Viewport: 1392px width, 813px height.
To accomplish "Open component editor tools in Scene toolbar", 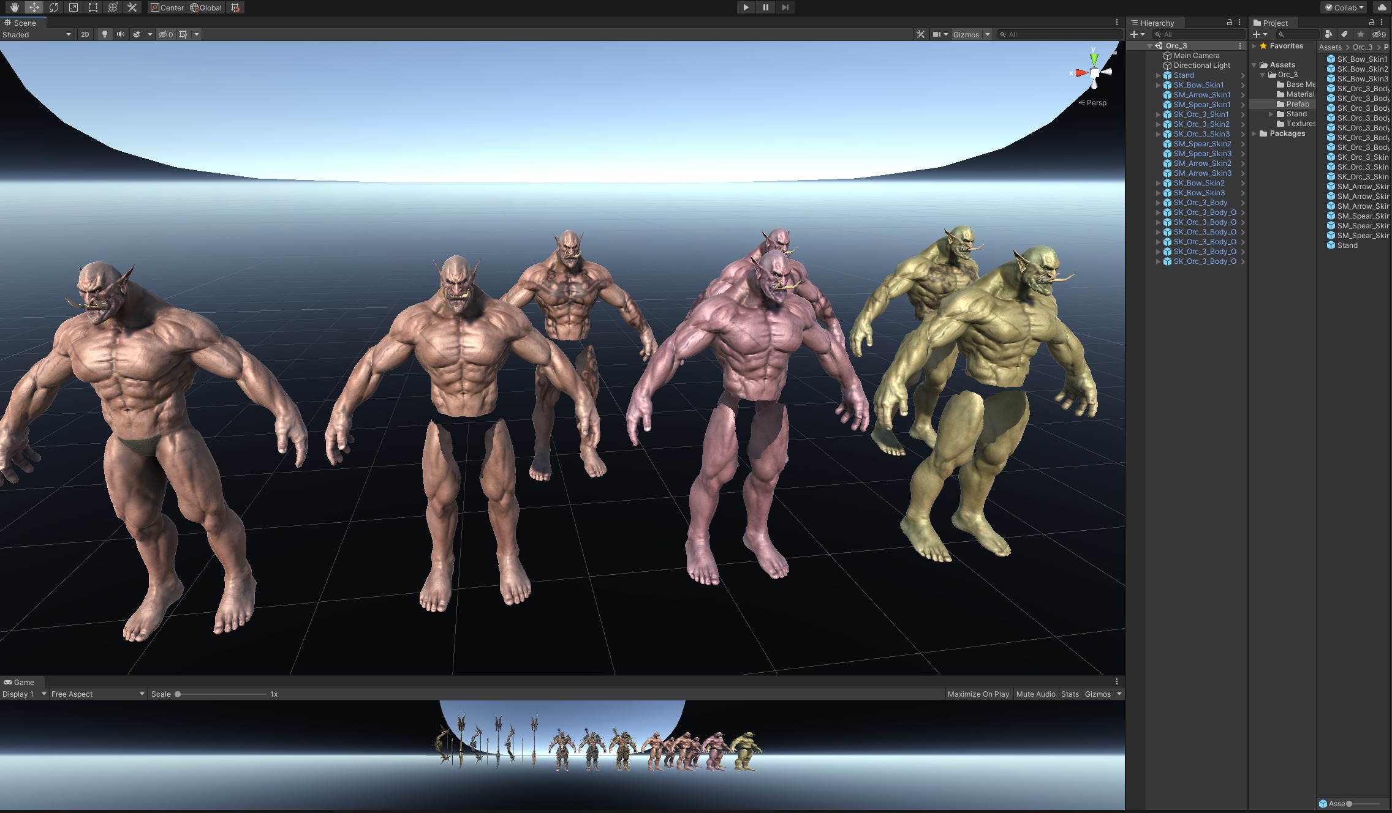I will click(920, 34).
